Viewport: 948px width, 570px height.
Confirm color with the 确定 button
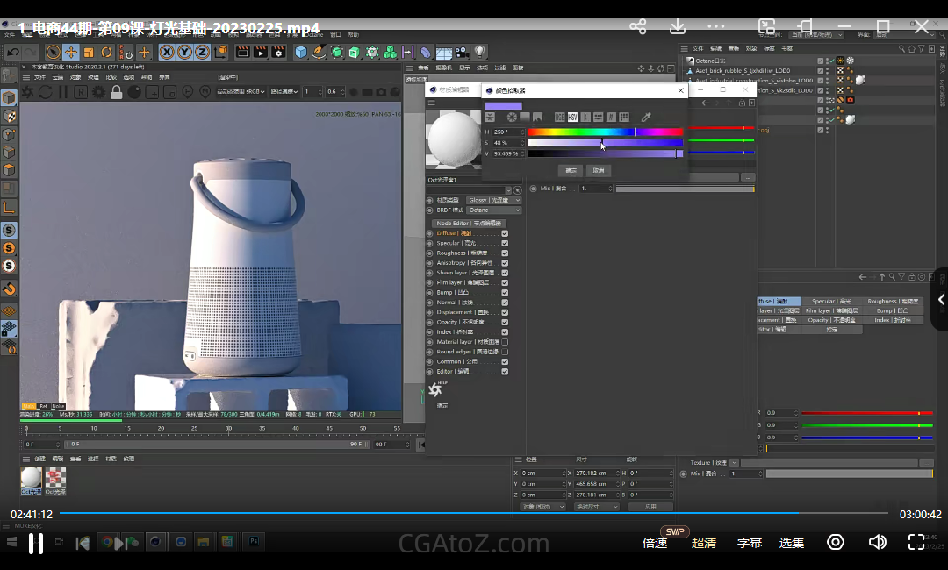coord(571,170)
